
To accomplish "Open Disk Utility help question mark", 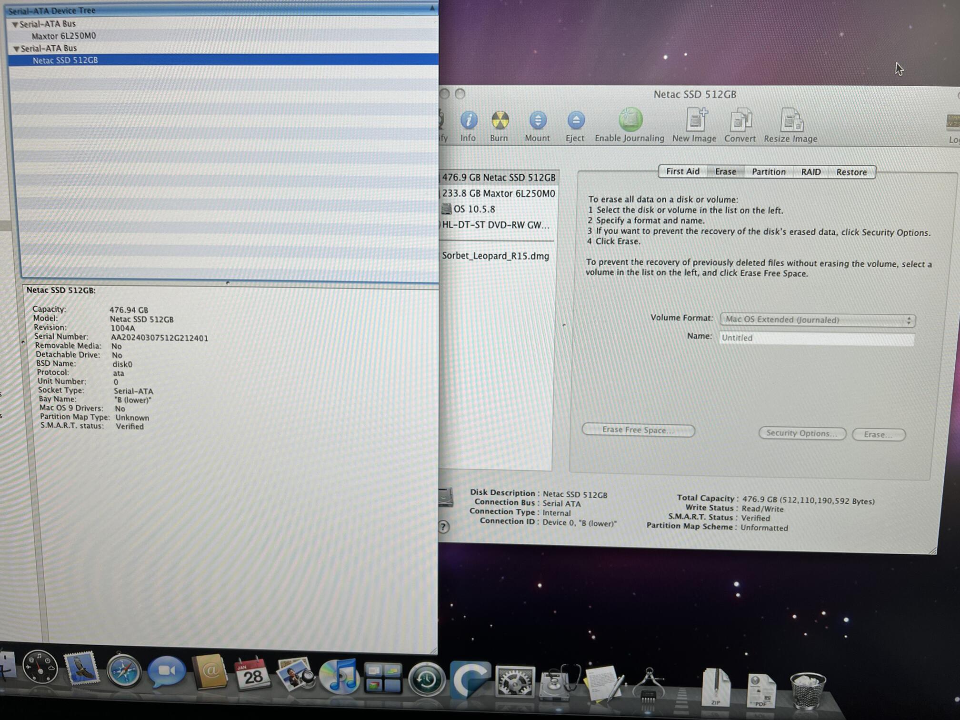I will pyautogui.click(x=443, y=527).
